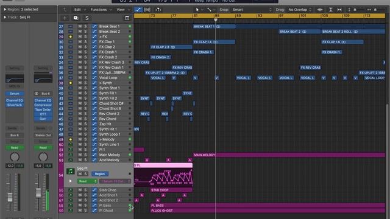Click the Melody folder track icon
The height and width of the screenshot is (219, 390).
(x=71, y=139)
